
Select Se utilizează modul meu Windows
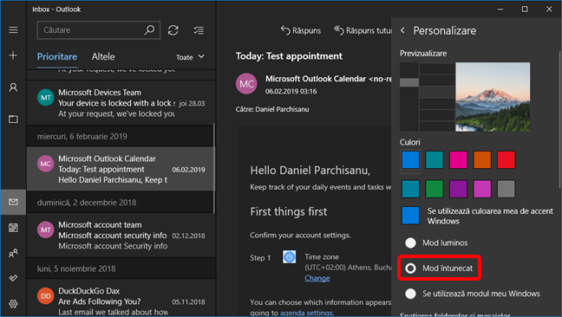[410, 294]
